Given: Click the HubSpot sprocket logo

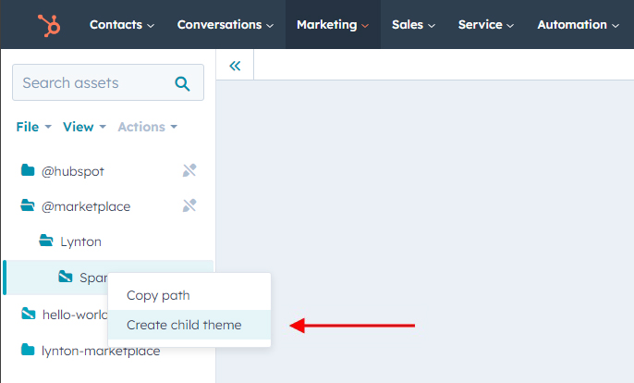Looking at the screenshot, I should [x=49, y=25].
